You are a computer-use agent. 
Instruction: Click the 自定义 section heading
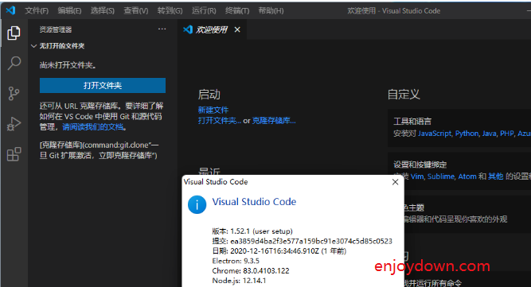404,95
